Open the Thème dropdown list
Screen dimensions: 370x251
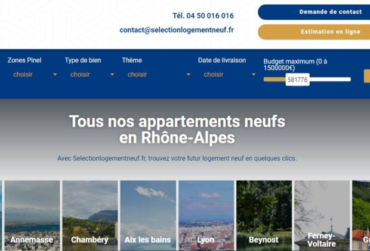coord(157,75)
